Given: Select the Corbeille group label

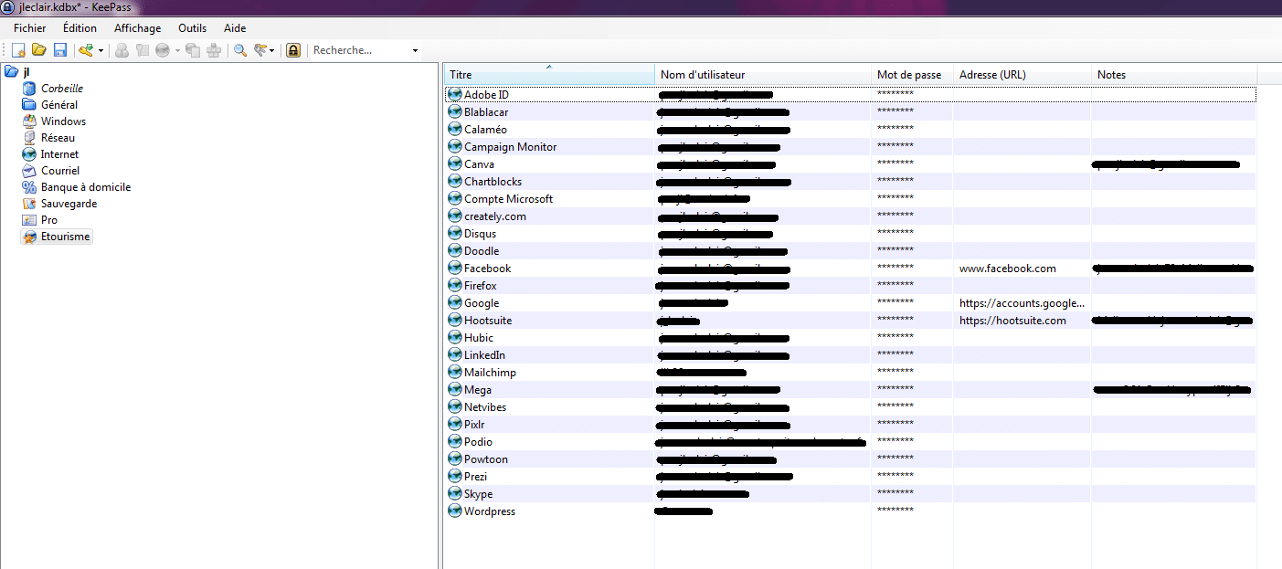Looking at the screenshot, I should [62, 89].
